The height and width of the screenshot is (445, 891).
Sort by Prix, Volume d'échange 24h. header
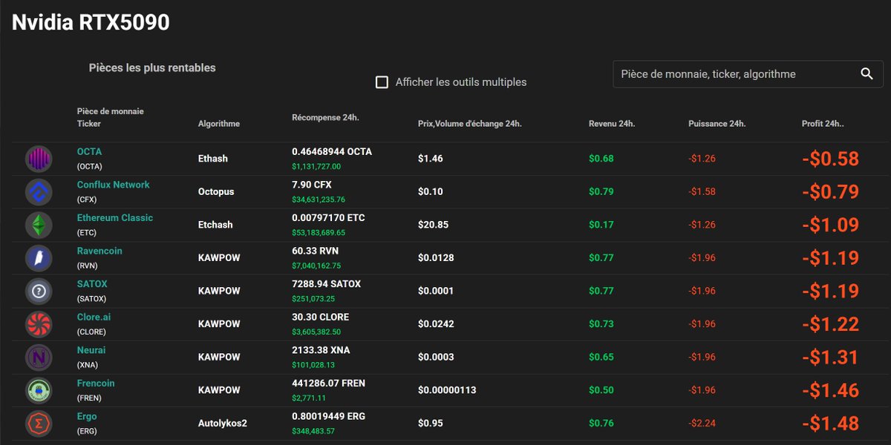click(470, 124)
